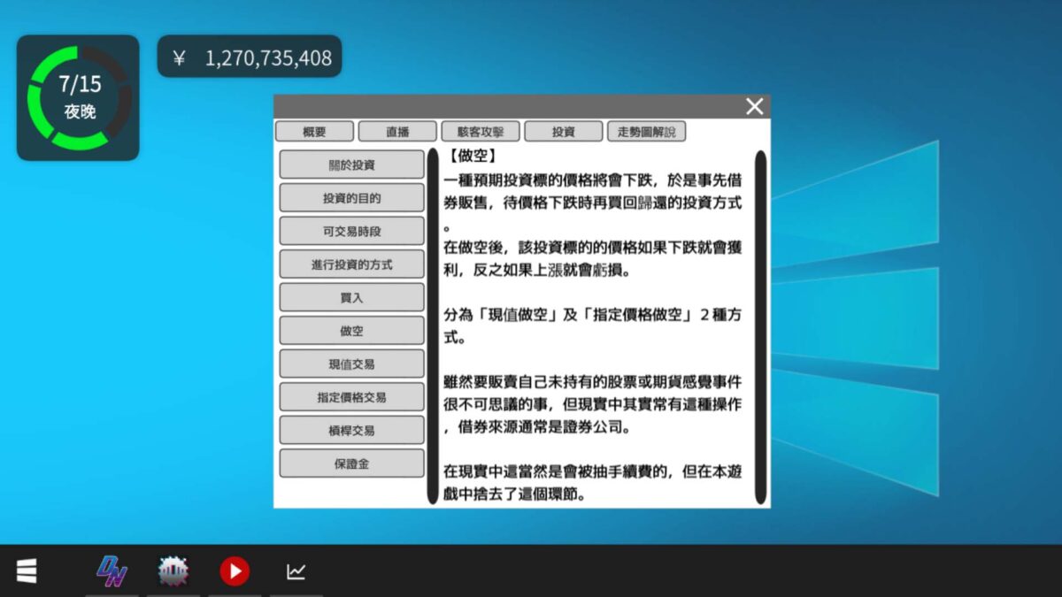Show the 買入 explanation
This screenshot has height=597, width=1062.
click(351, 298)
